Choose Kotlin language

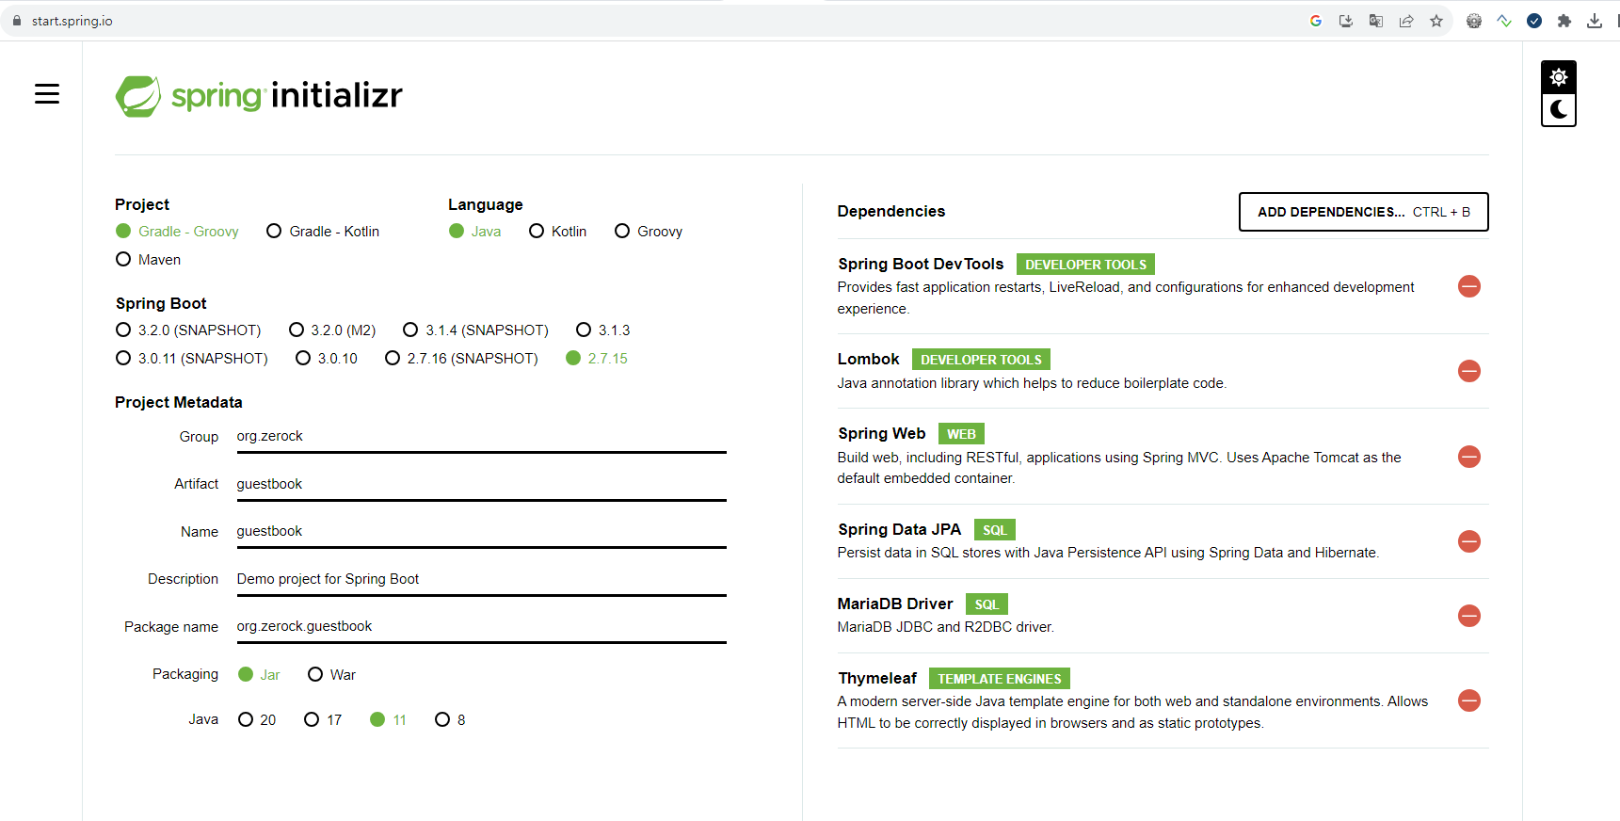tap(557, 232)
